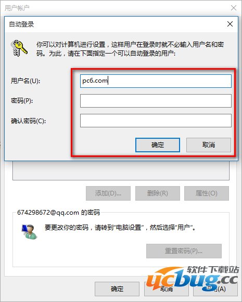The width and height of the screenshot is (242, 302).
Task: Open 属性(O) for selected user
Action: (207, 193)
